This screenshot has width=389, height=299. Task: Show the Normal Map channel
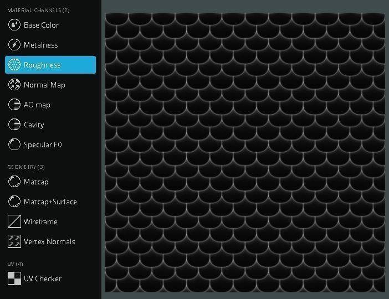click(x=44, y=85)
